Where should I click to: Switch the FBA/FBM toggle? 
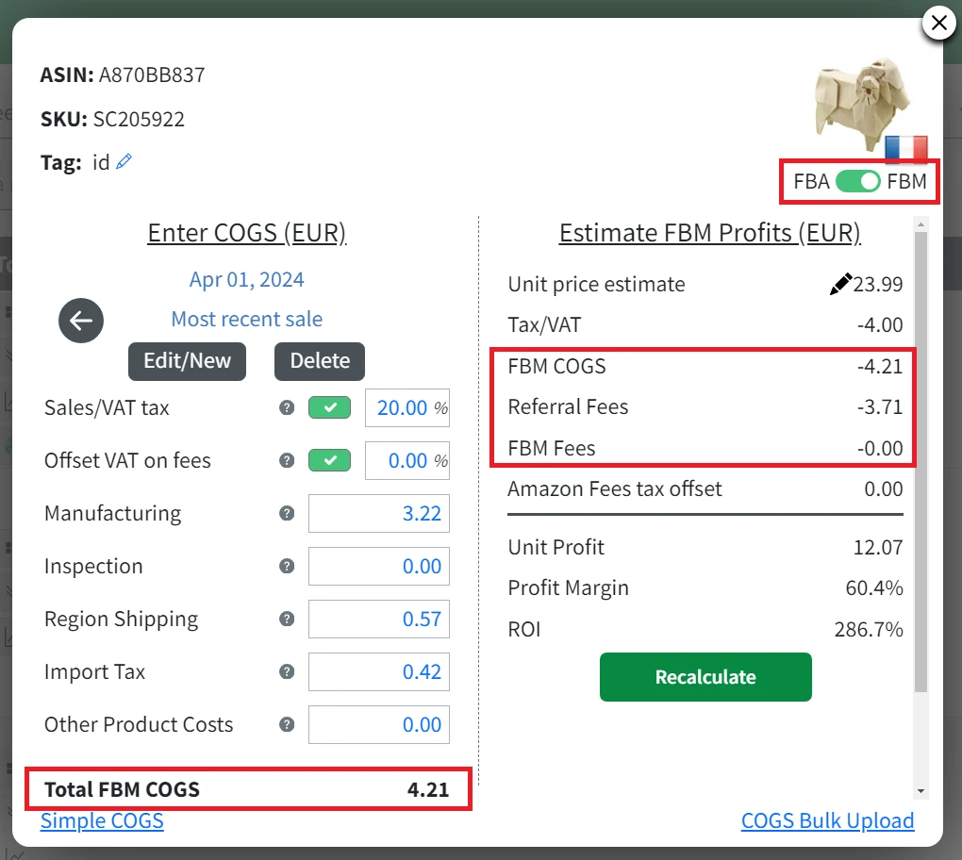(857, 182)
